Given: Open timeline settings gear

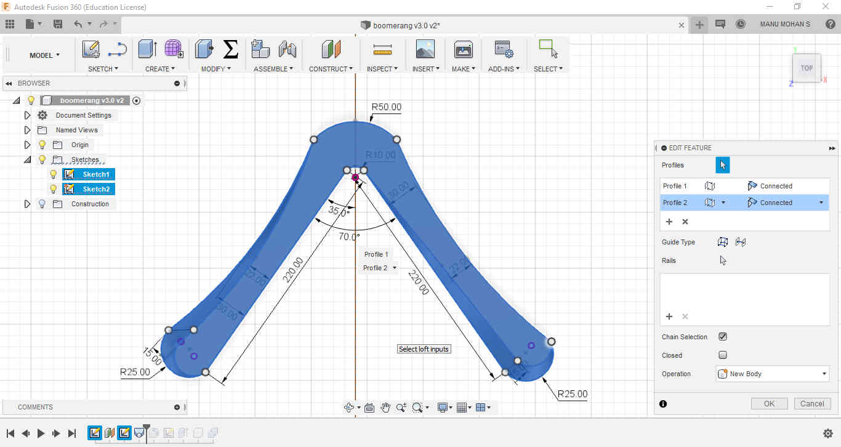Looking at the screenshot, I should click(x=828, y=433).
